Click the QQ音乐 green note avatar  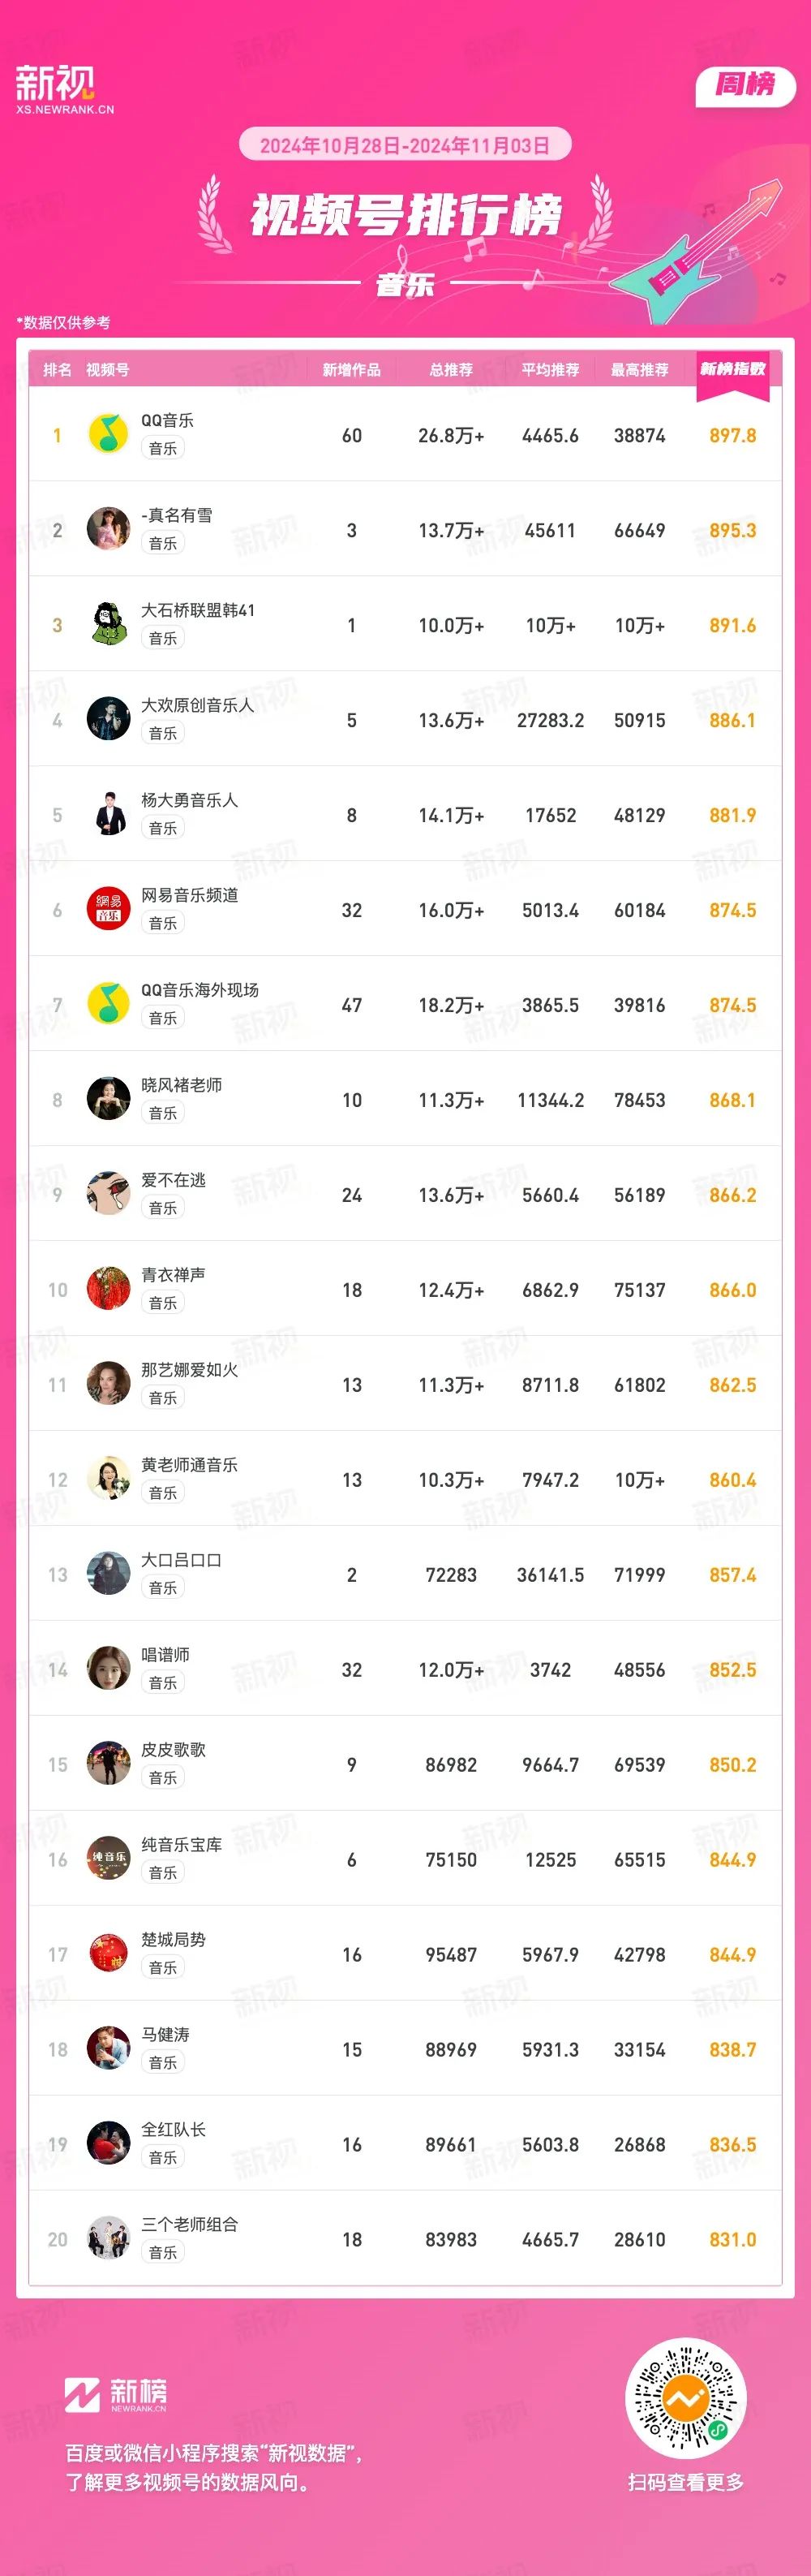pyautogui.click(x=108, y=434)
